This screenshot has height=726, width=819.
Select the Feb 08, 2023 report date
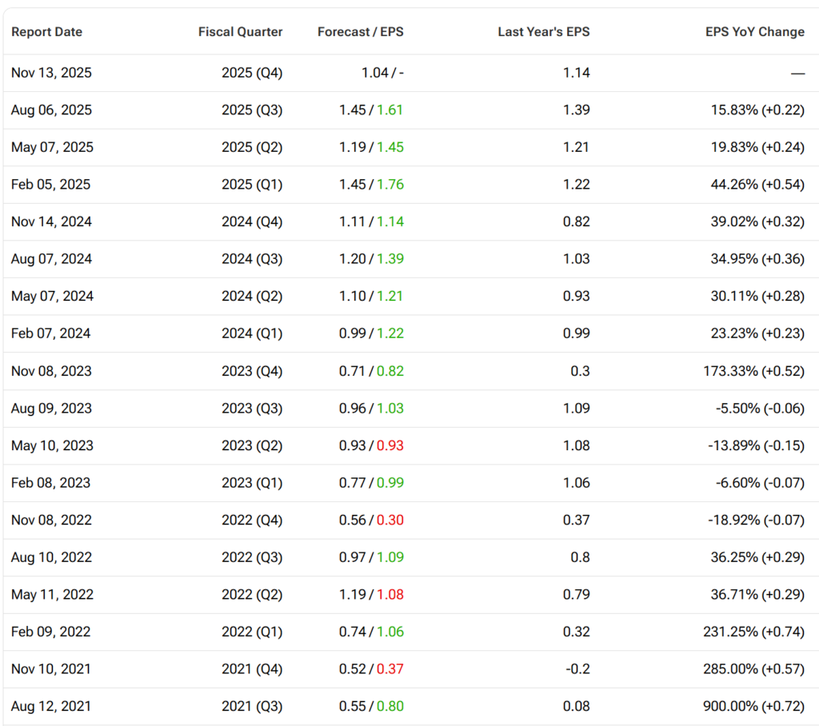50,483
